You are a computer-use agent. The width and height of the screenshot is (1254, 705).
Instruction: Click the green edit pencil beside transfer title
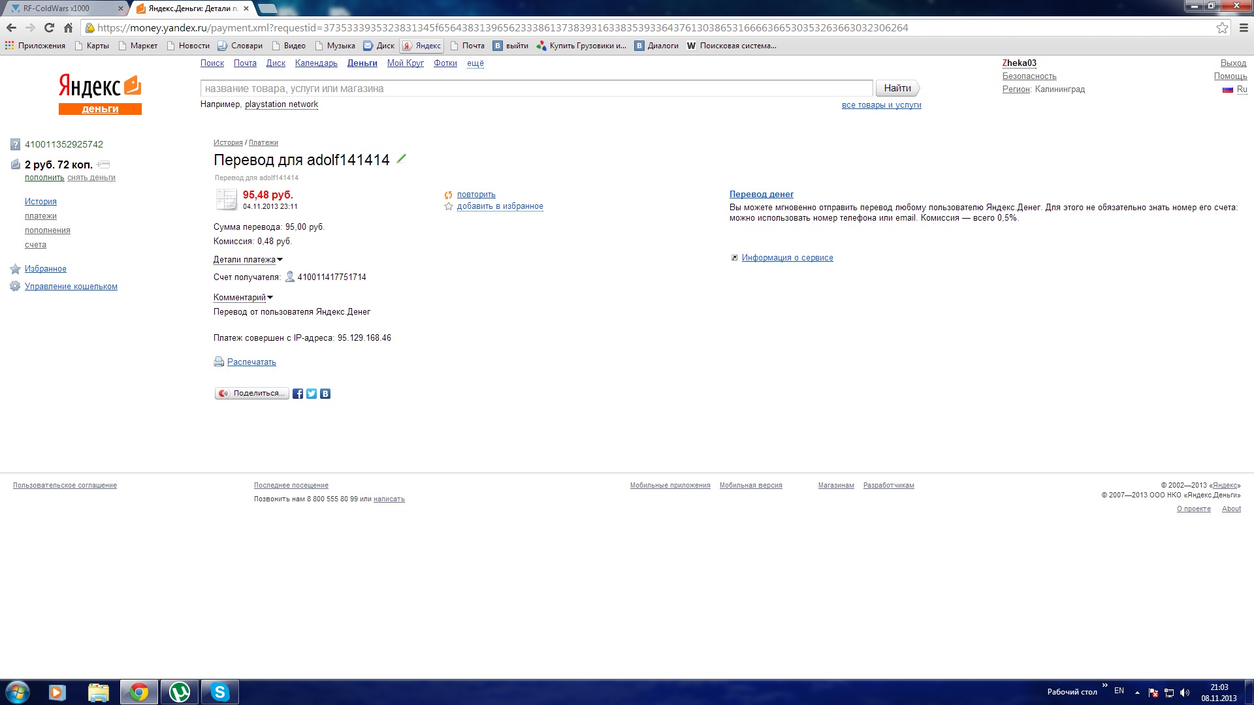tap(401, 159)
